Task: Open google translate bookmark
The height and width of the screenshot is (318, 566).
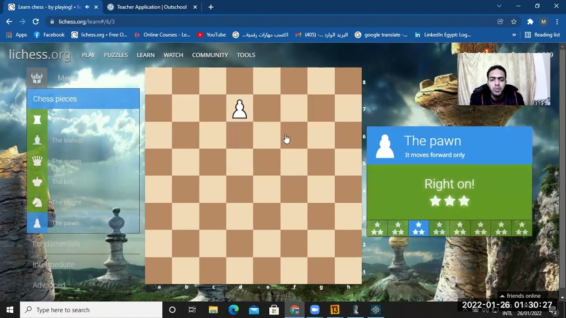Action: click(x=381, y=34)
